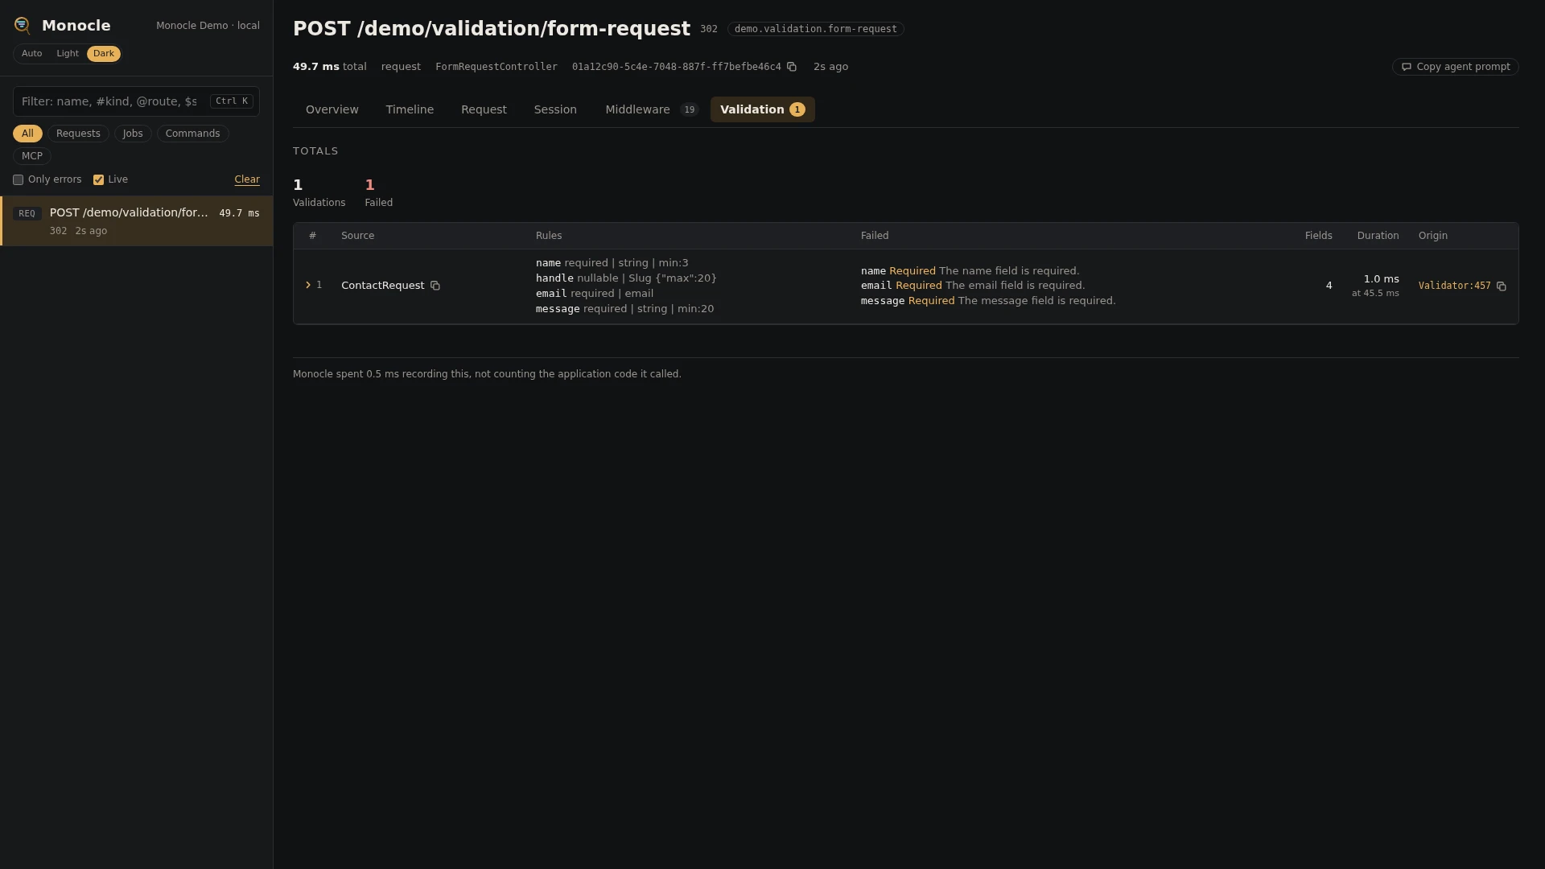Click the Rules column header
The width and height of the screenshot is (1545, 869).
click(x=549, y=236)
